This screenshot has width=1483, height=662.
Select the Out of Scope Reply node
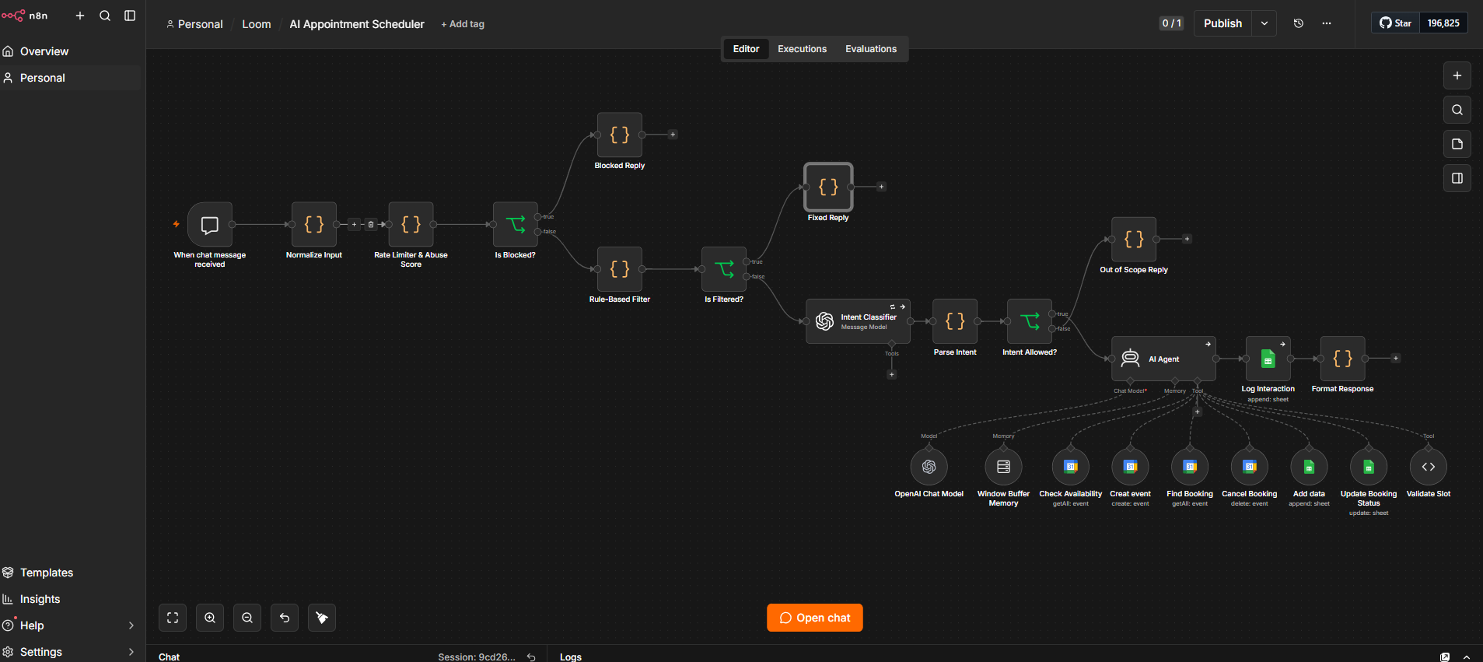pos(1134,239)
